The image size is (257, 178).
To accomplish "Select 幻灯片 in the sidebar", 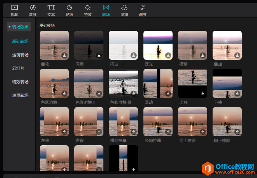I will 18,68.
